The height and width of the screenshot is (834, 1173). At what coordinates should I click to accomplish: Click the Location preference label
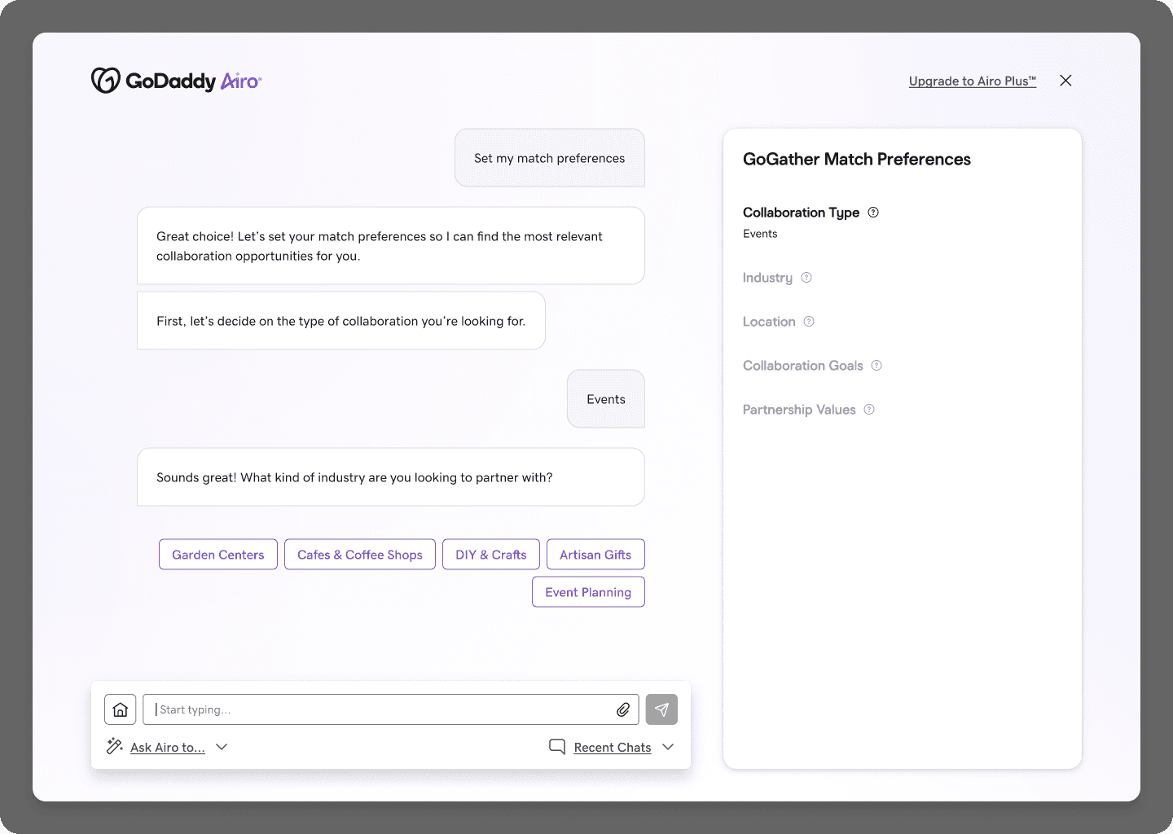(769, 322)
